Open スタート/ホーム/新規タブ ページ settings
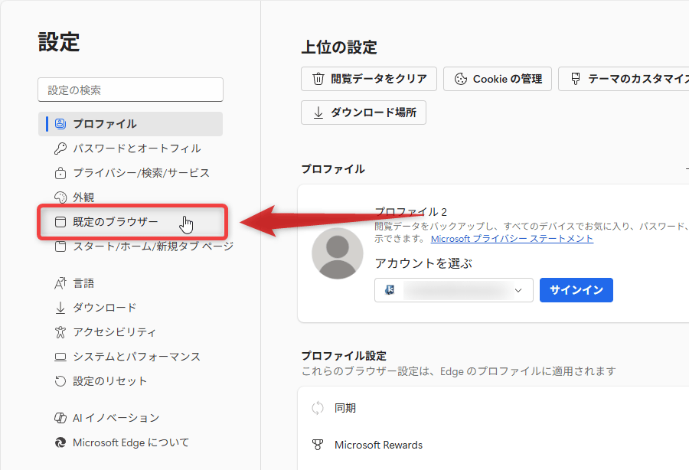689x470 pixels. (152, 246)
